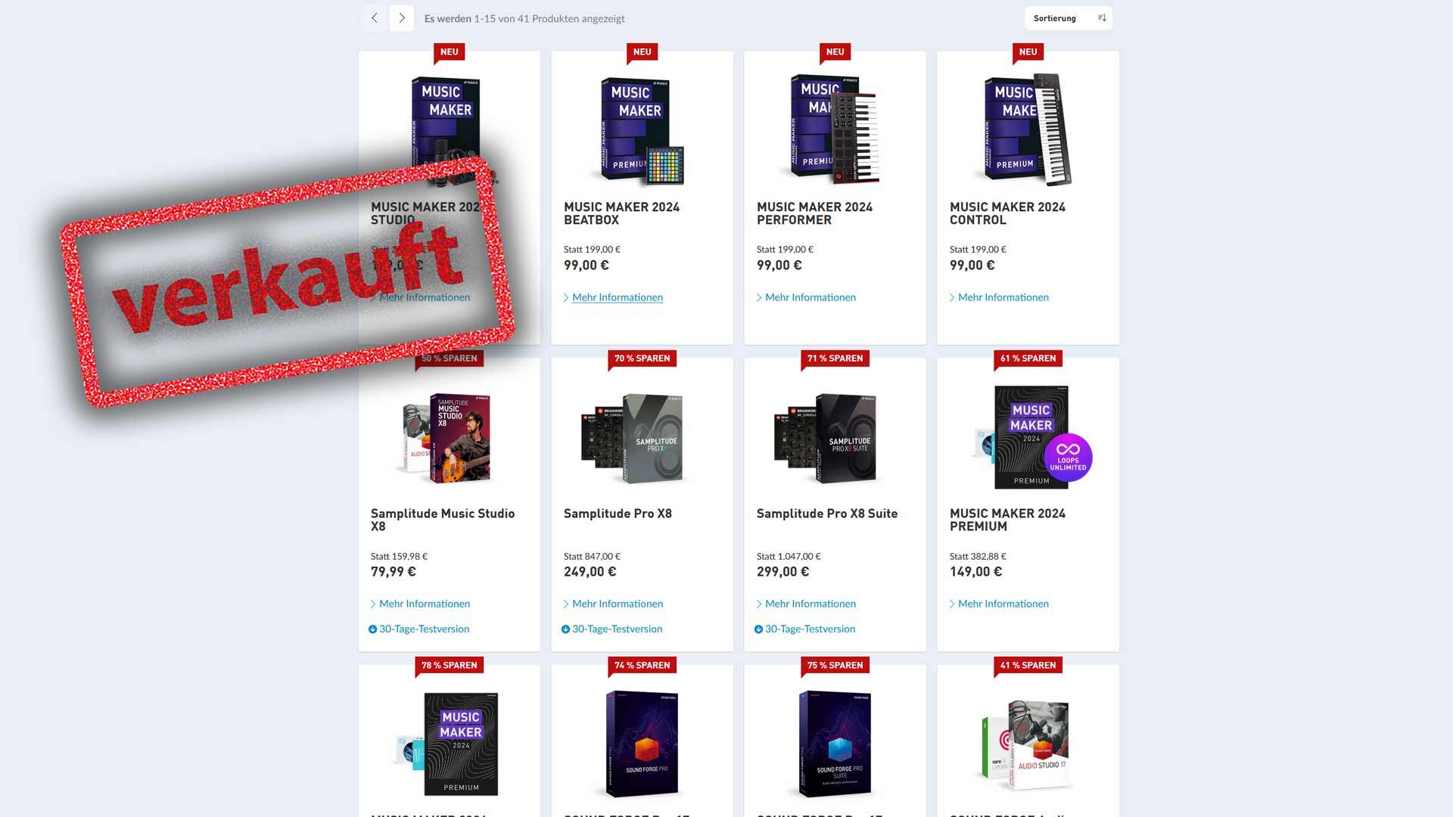This screenshot has width=1453, height=817.
Task: Open Mehr Informationen for Samplitude Pro X8 Suite
Action: tap(810, 604)
